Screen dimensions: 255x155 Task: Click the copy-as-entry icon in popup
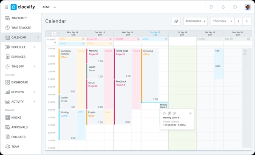coord(170,113)
